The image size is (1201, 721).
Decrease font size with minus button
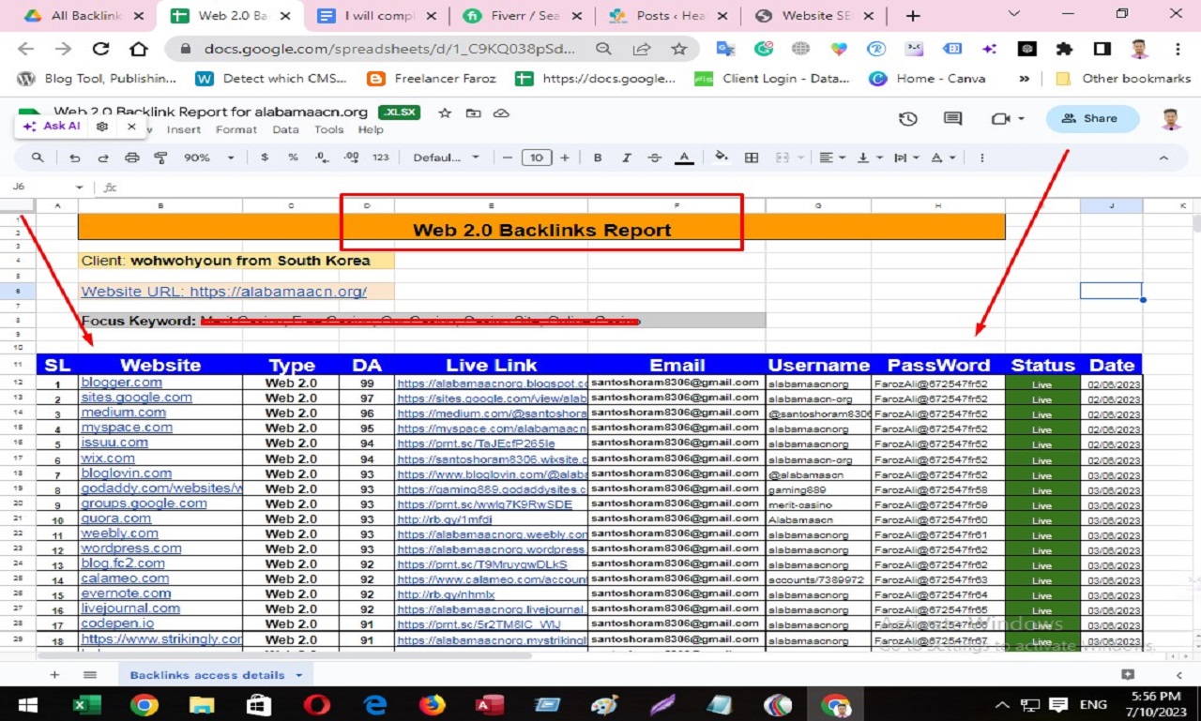(508, 158)
